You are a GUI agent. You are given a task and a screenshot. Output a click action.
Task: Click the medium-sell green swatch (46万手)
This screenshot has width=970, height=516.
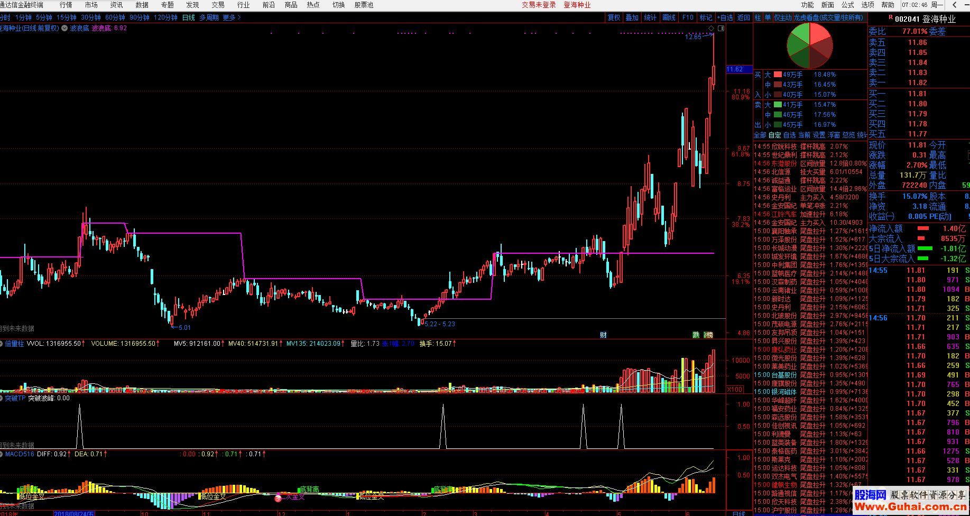click(x=778, y=115)
